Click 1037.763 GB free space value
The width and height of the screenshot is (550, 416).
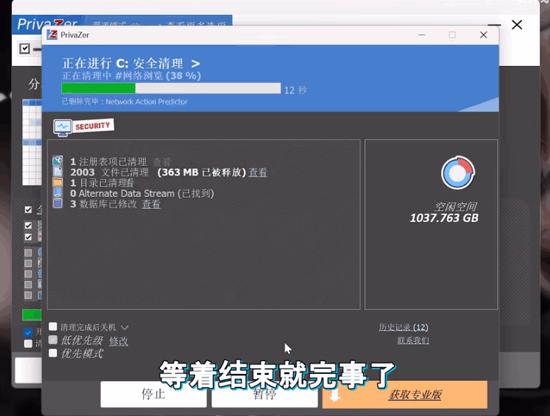pyautogui.click(x=444, y=218)
